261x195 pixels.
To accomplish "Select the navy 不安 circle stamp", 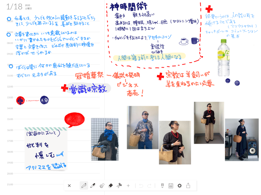I will 44,100.
